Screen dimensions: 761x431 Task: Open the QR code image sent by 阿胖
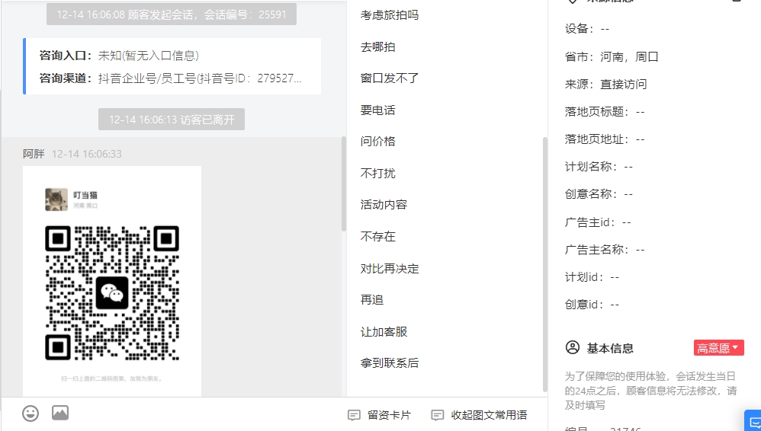click(x=112, y=281)
